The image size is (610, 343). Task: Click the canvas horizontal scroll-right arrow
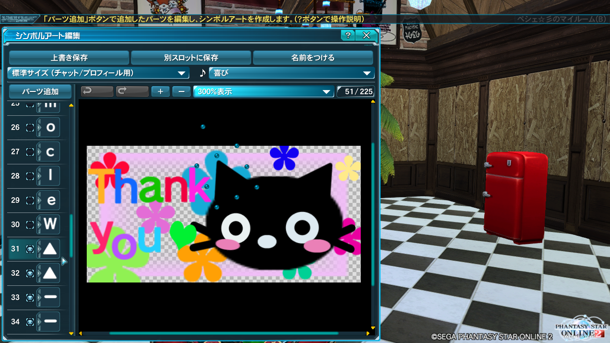pos(368,333)
